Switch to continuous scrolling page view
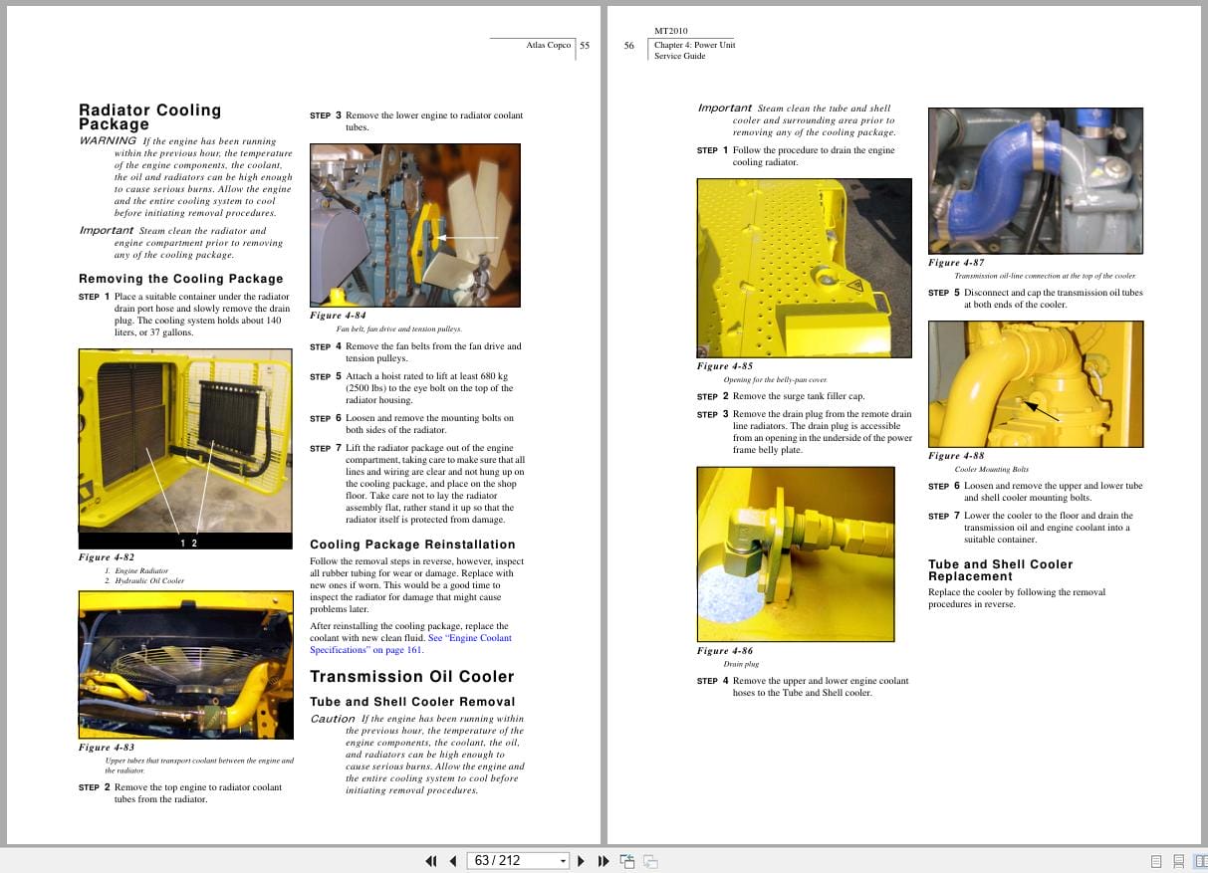The height and width of the screenshot is (873, 1208). (x=1178, y=861)
